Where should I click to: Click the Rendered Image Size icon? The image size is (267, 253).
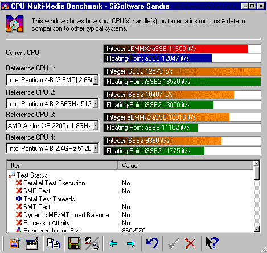click(19, 230)
